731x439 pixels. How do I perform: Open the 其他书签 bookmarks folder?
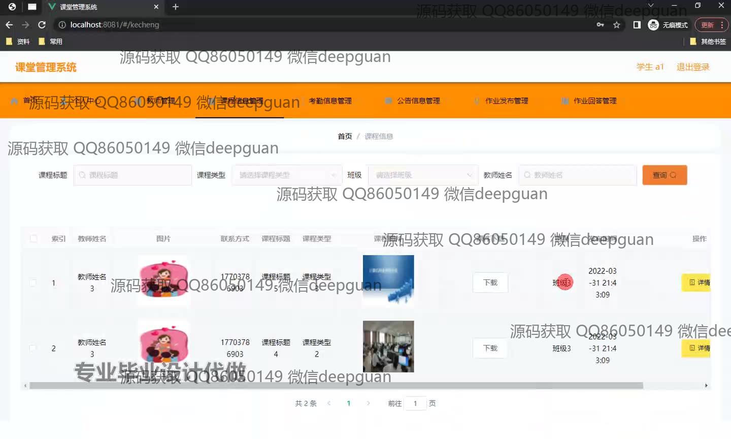pos(708,42)
